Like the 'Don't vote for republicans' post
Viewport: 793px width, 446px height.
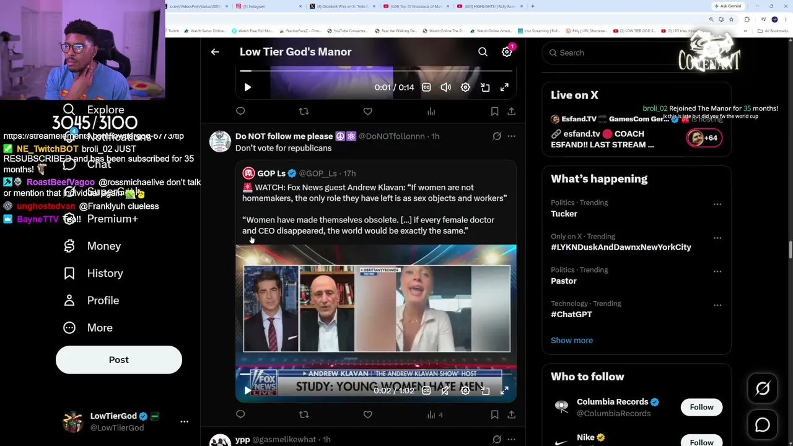click(x=367, y=414)
